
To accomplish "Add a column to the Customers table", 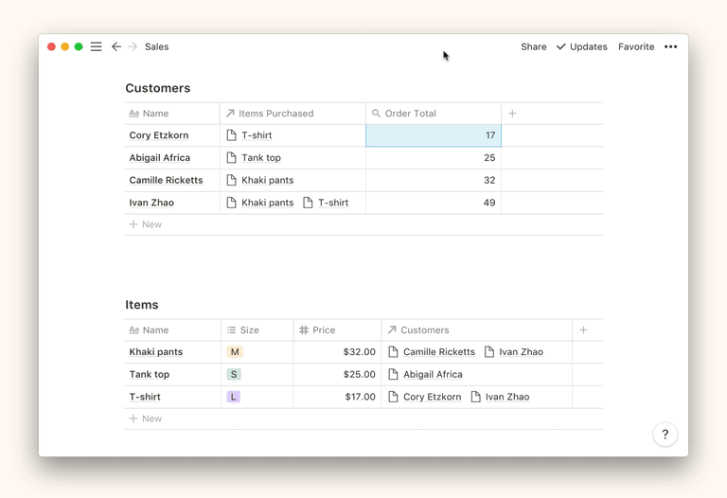I will 512,114.
